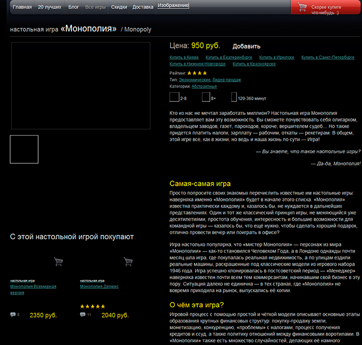Follow the Купить в Екатеринбурге link
This screenshot has height=345, width=362.
point(229,57)
